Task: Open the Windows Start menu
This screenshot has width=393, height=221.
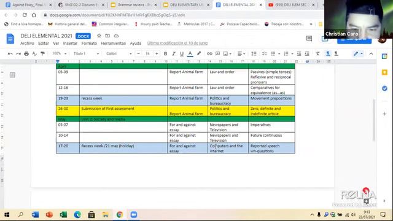Action: click(7, 215)
